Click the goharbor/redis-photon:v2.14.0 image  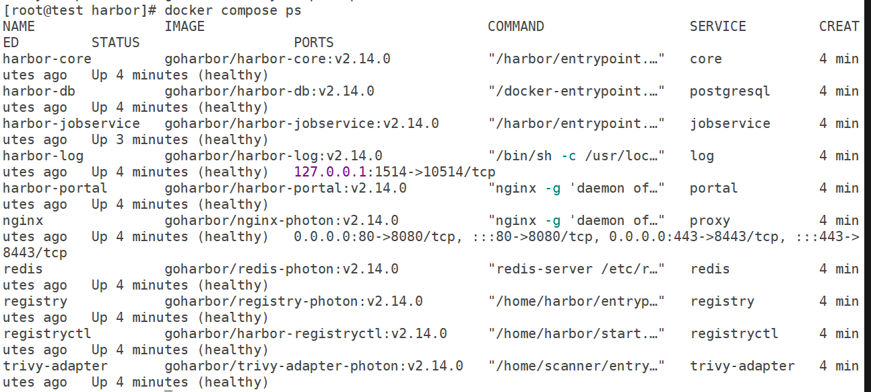[282, 269]
